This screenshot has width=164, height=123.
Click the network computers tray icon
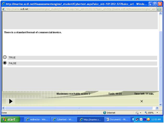[137, 119]
